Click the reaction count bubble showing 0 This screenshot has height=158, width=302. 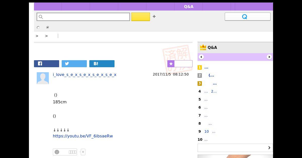(x=83, y=152)
